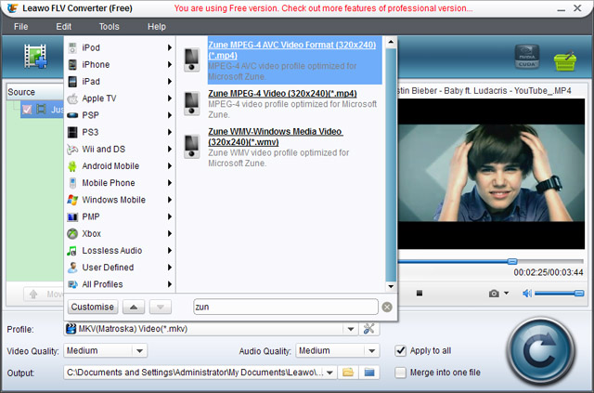Click the Add Video film icon
Screen dimensions: 594x393
(x=35, y=56)
